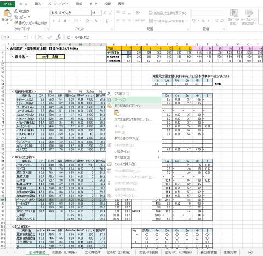
Task: Click the align right icon
Action: (129, 21)
